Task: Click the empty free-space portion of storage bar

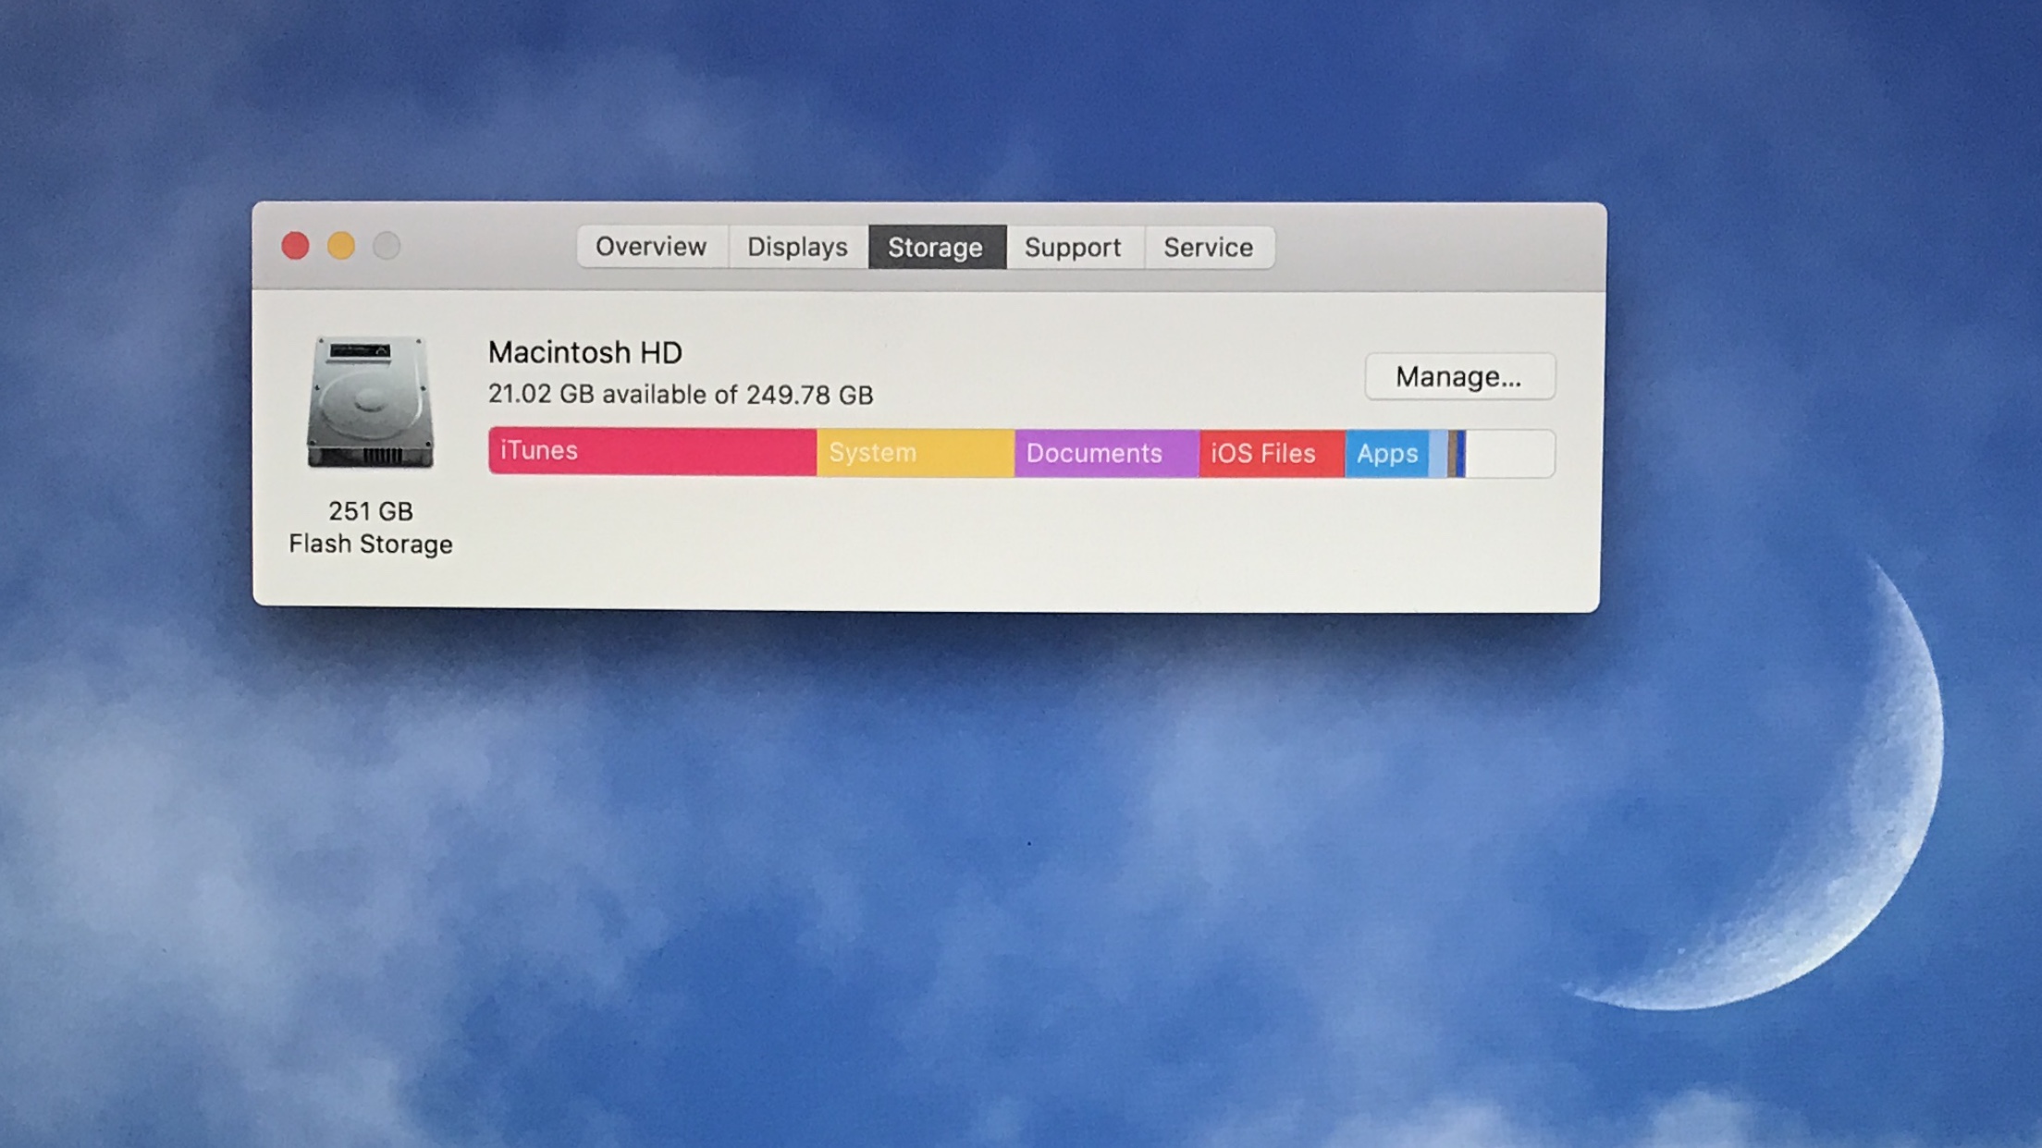Action: click(x=1509, y=454)
